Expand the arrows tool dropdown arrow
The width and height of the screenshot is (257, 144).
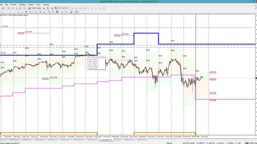pyautogui.click(x=32, y=12)
